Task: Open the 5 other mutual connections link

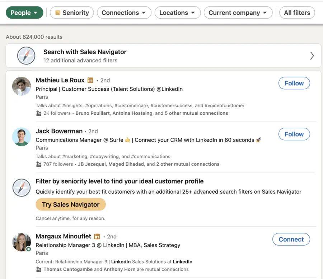Action: pyautogui.click(x=197, y=113)
